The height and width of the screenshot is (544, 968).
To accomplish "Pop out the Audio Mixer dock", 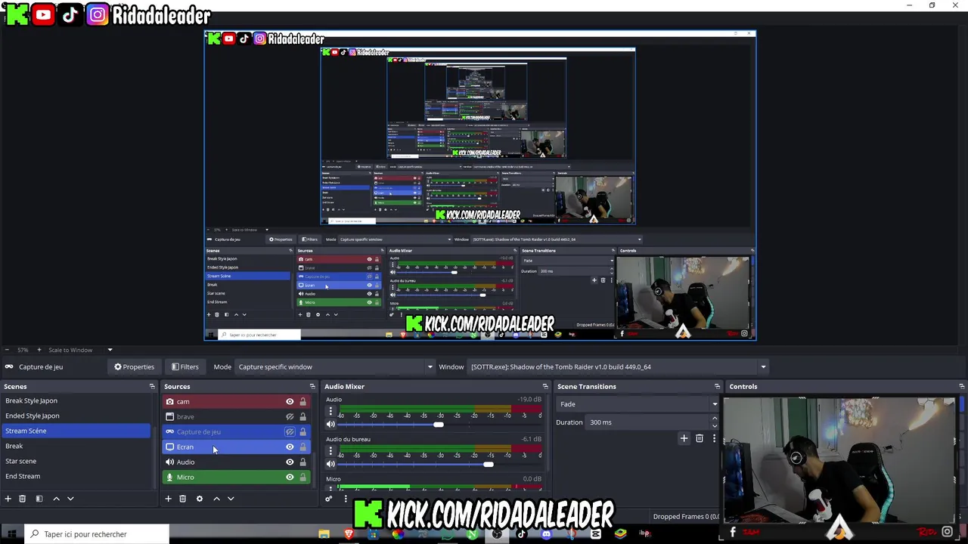I will point(545,386).
